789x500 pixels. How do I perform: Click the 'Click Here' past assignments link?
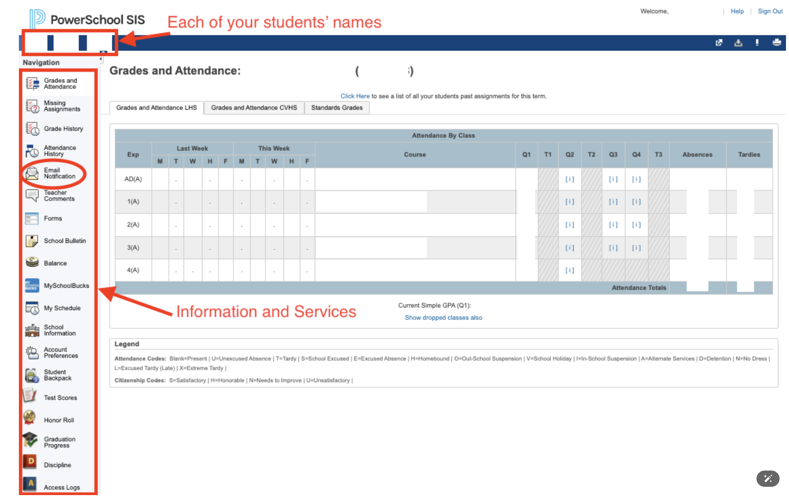[x=355, y=96]
